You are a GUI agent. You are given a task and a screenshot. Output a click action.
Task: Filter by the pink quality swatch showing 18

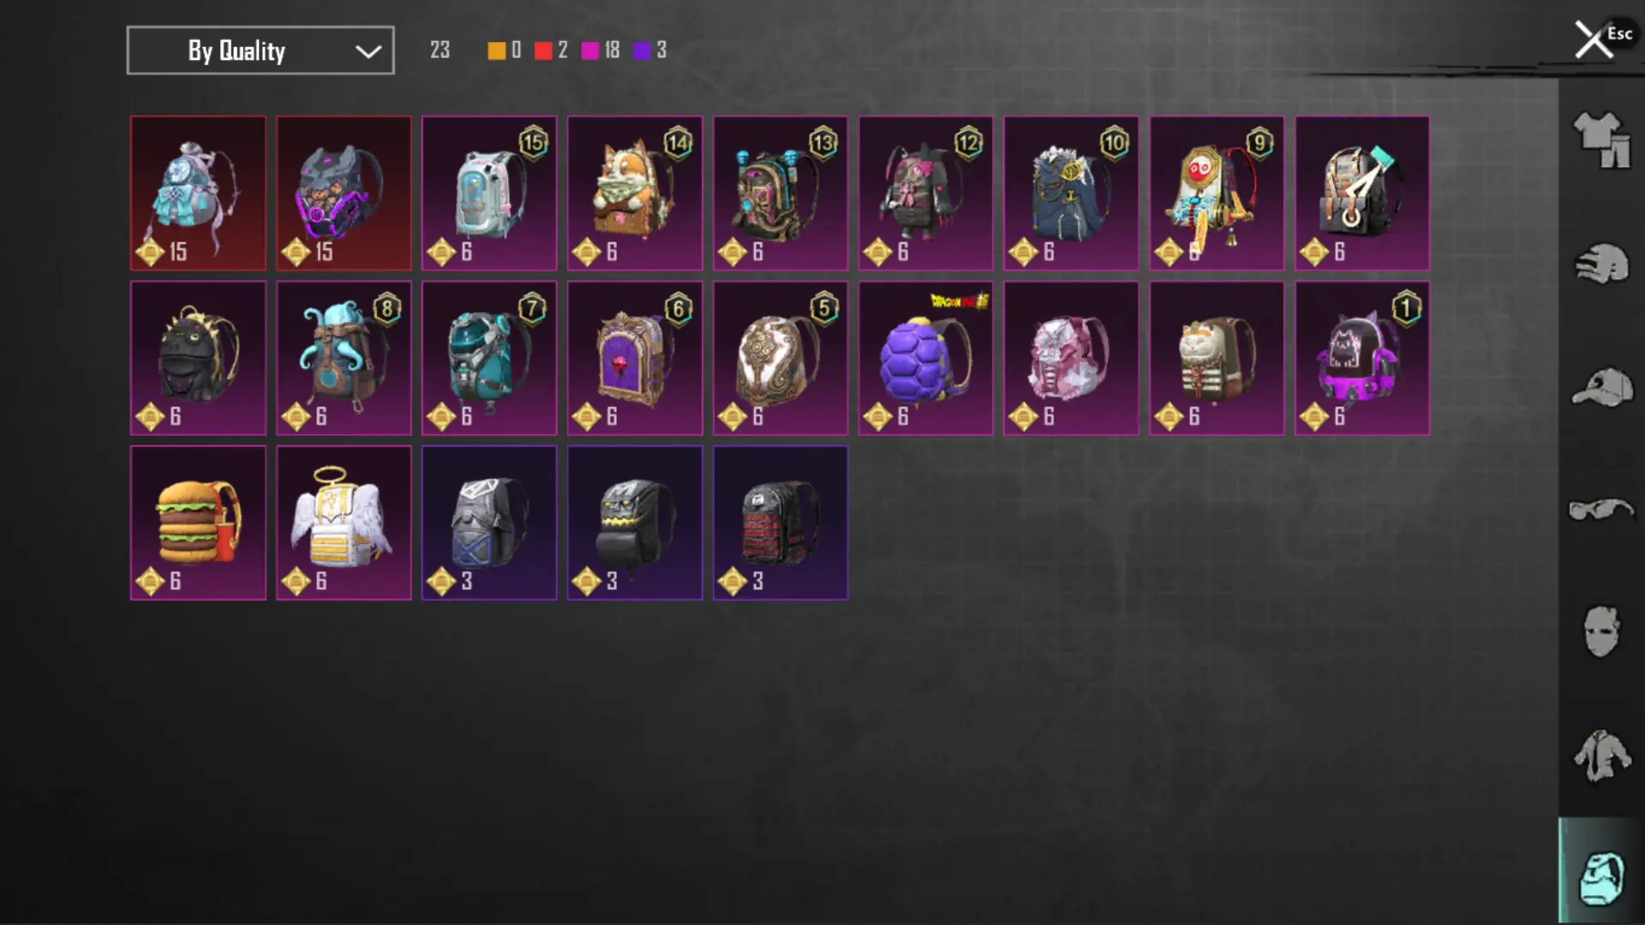pos(590,51)
